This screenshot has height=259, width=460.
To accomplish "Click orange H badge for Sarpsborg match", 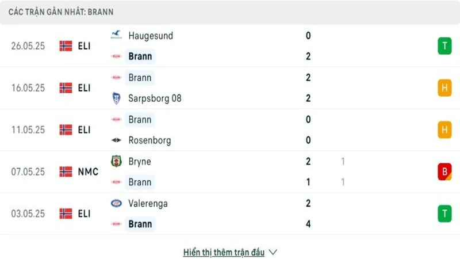I will coord(444,87).
